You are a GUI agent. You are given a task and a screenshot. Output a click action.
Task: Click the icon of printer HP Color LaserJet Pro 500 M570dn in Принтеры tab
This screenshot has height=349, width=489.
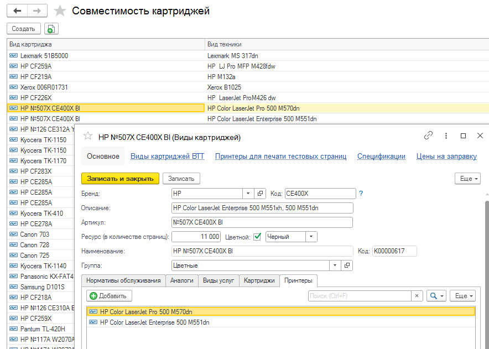click(x=93, y=311)
